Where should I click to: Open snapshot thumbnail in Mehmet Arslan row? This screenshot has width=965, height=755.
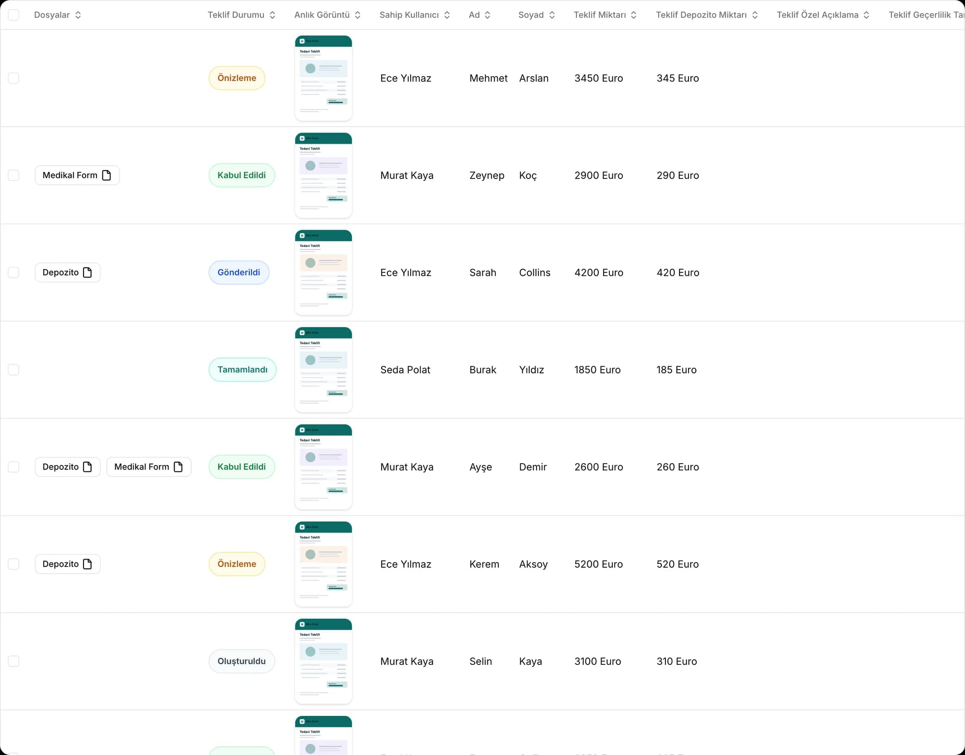323,78
